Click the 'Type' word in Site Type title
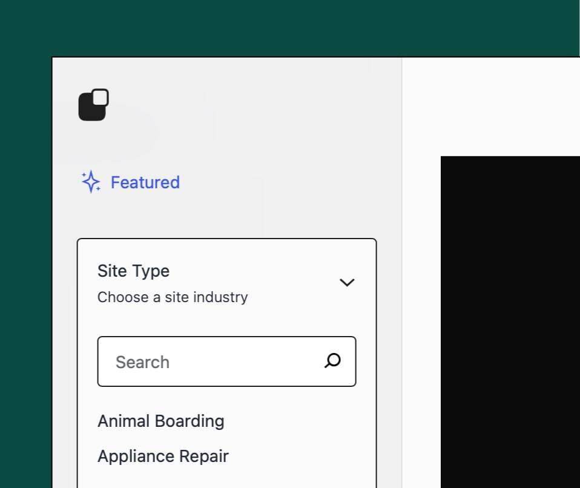580x488 pixels. point(152,271)
